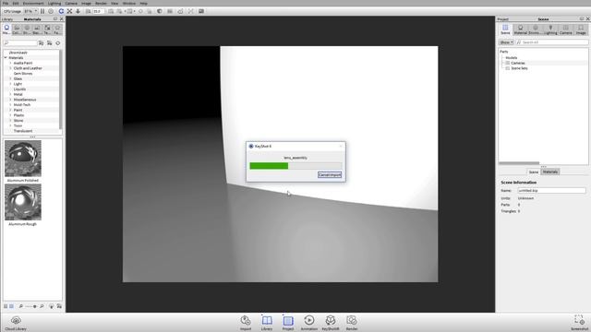Switch to Lighting tab in Project panel

(550, 30)
